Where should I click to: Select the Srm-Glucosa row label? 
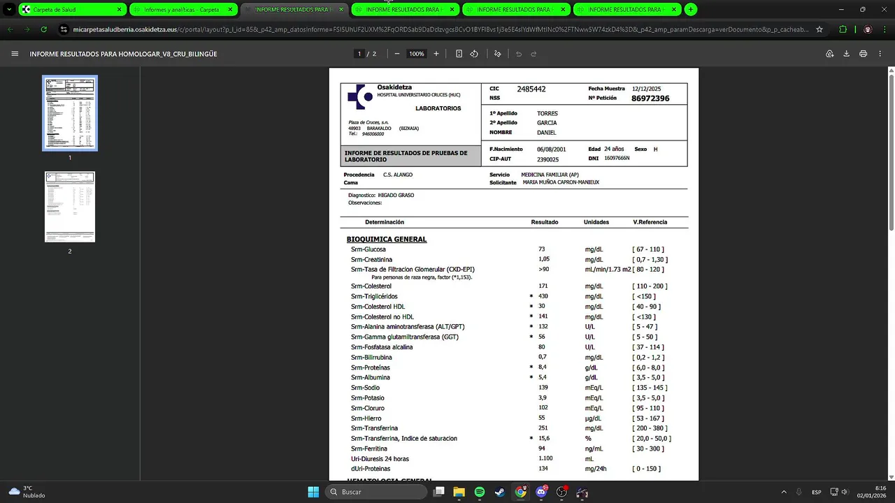[368, 249]
